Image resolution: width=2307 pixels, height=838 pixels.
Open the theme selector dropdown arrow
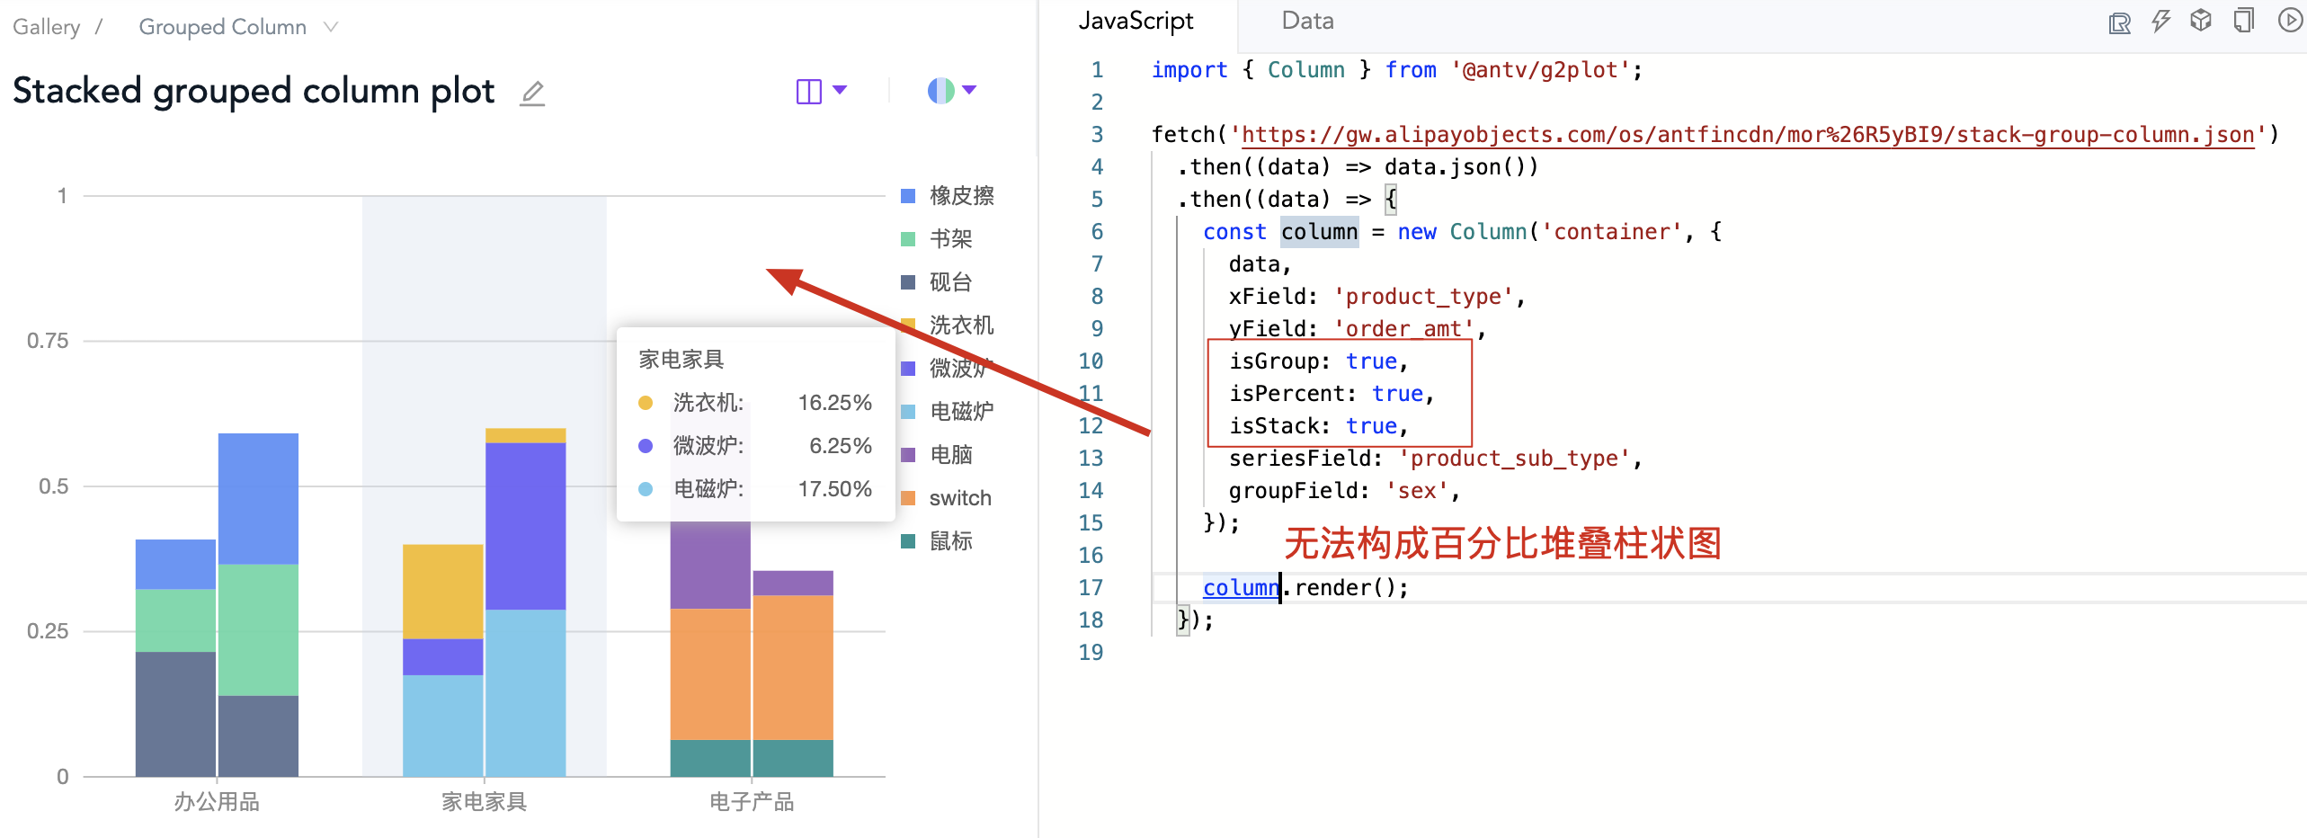click(969, 90)
